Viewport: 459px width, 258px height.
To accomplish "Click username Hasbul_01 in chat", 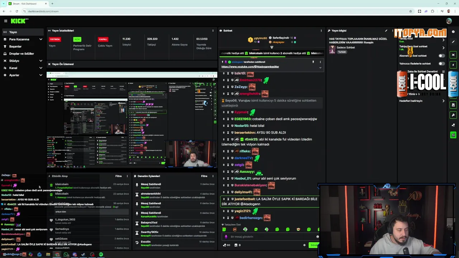I will pyautogui.click(x=243, y=178).
